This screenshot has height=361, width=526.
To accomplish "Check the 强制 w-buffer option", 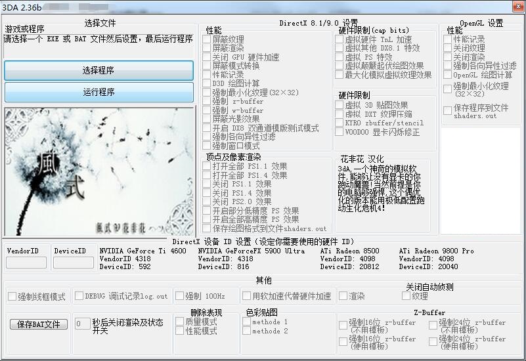I will 207,110.
